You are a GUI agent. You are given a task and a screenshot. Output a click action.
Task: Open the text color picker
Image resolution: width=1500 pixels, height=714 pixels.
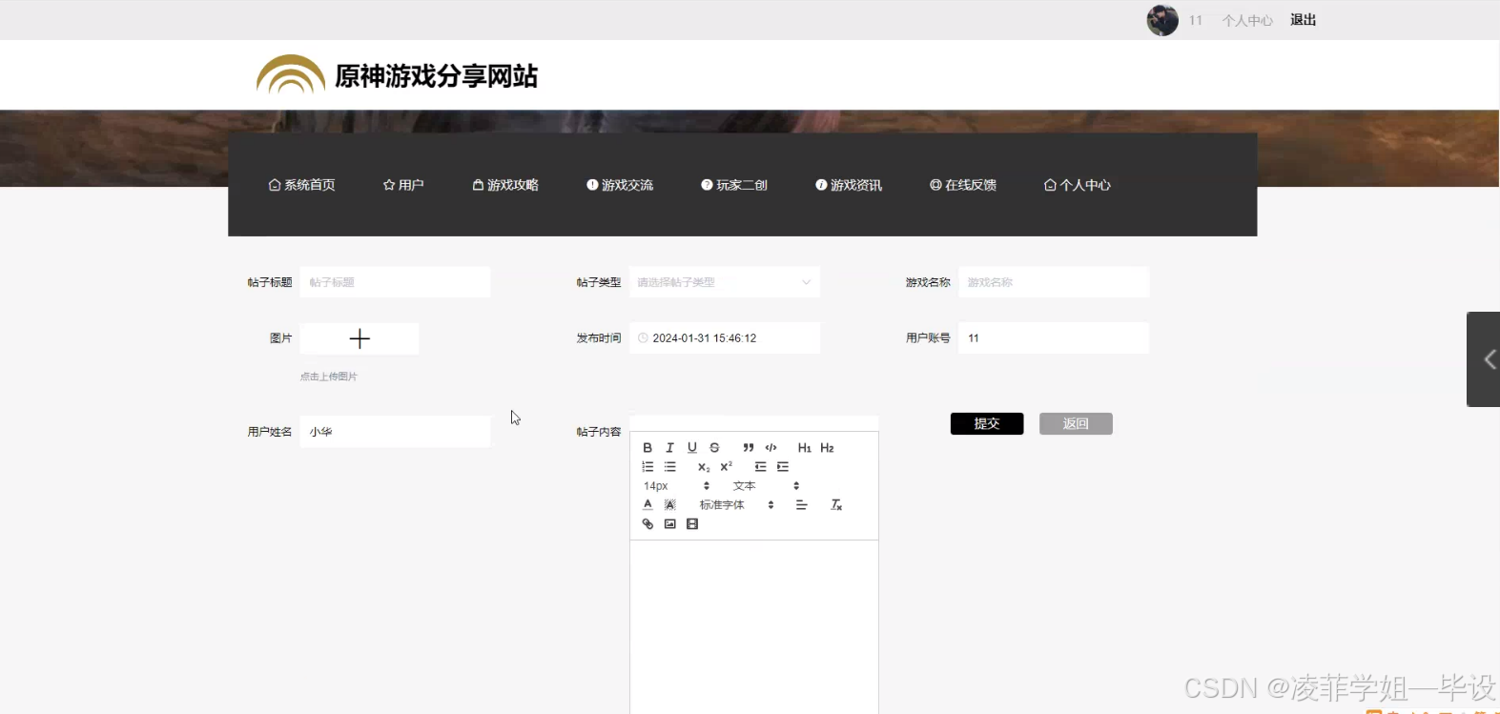tap(647, 505)
